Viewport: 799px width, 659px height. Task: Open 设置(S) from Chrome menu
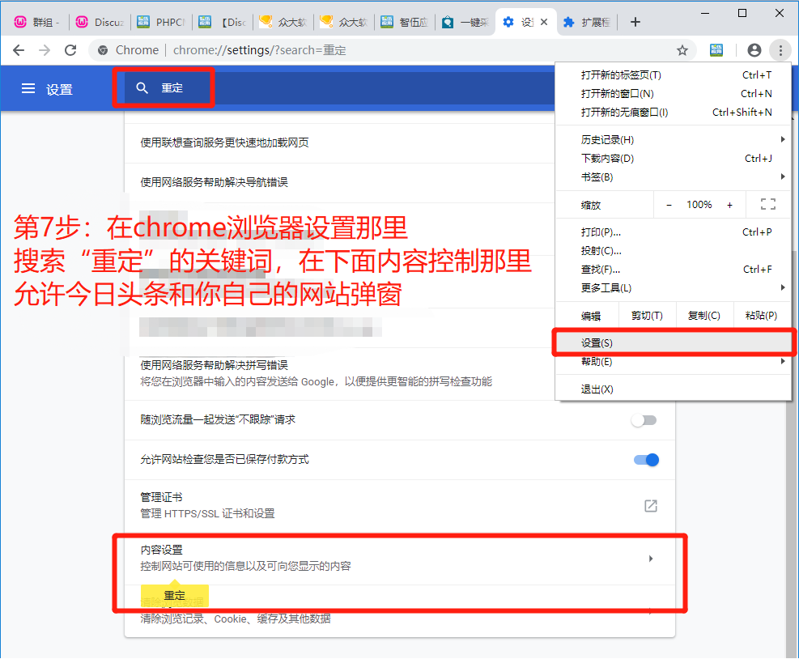(673, 343)
